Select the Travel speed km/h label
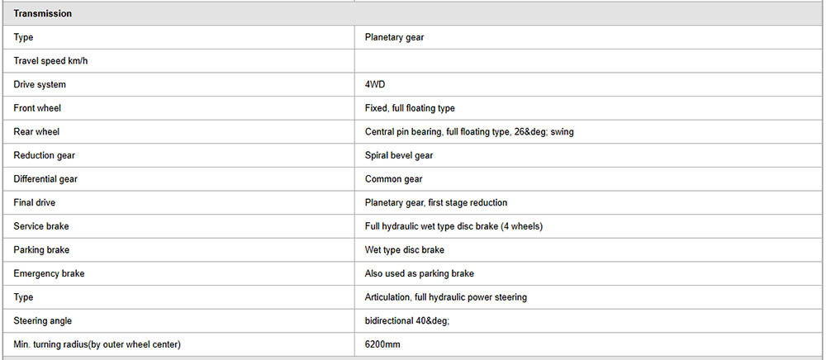This screenshot has height=360, width=826. pos(50,61)
